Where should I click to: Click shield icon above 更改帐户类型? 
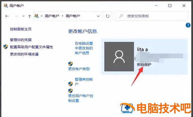[x=70, y=64]
